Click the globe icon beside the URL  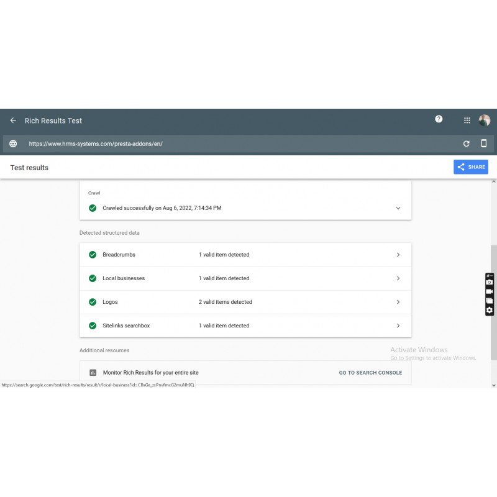point(13,144)
